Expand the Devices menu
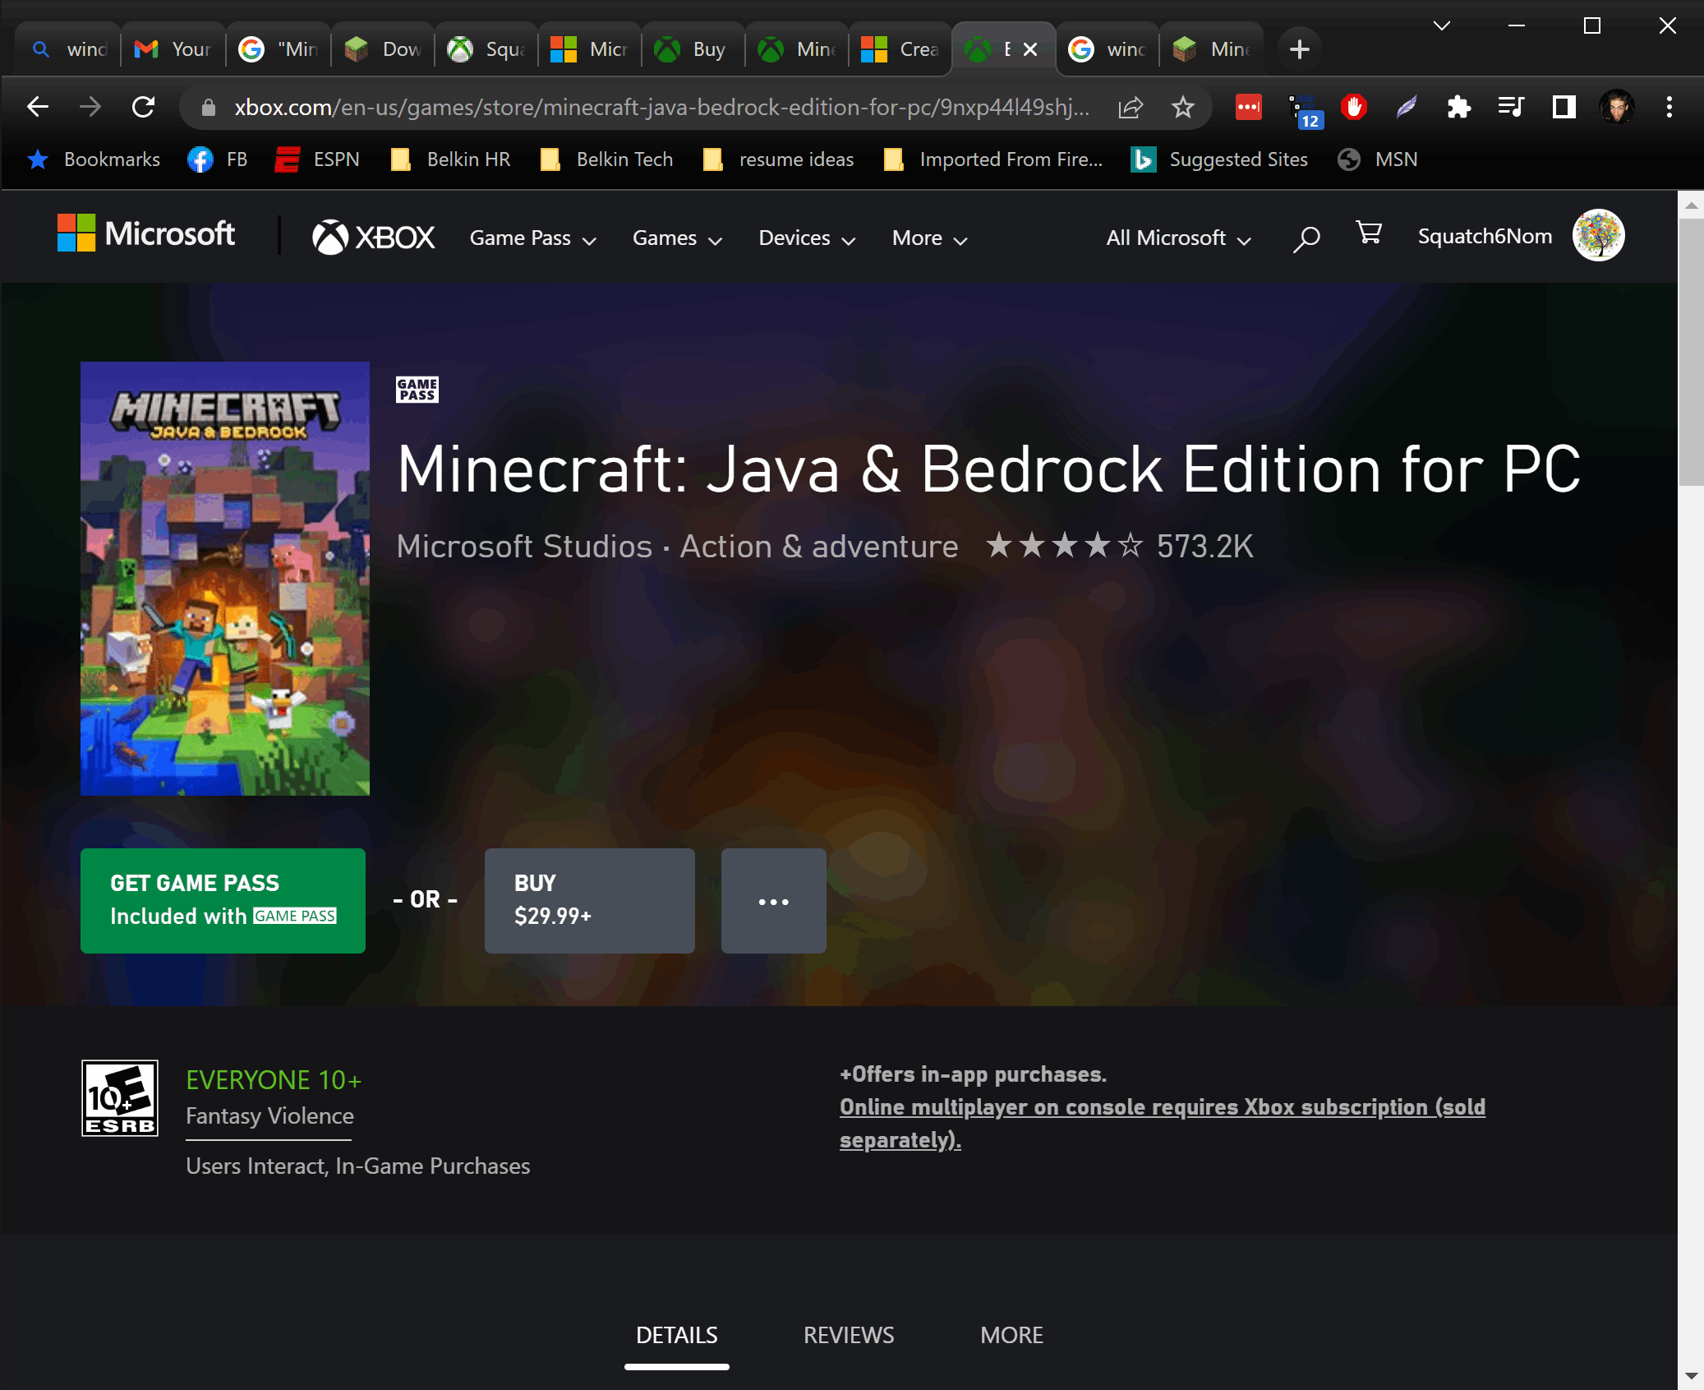This screenshot has height=1390, width=1704. 807,238
